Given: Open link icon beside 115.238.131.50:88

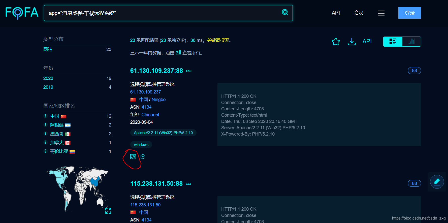Looking at the screenshot, I should (188, 184).
